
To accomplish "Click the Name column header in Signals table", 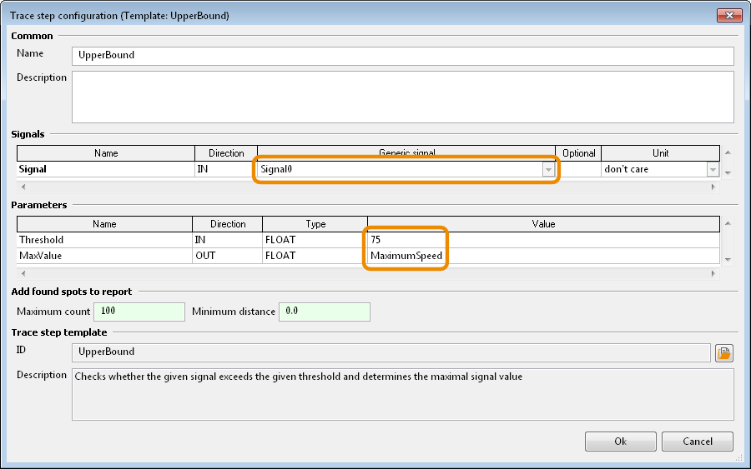I will 106,153.
